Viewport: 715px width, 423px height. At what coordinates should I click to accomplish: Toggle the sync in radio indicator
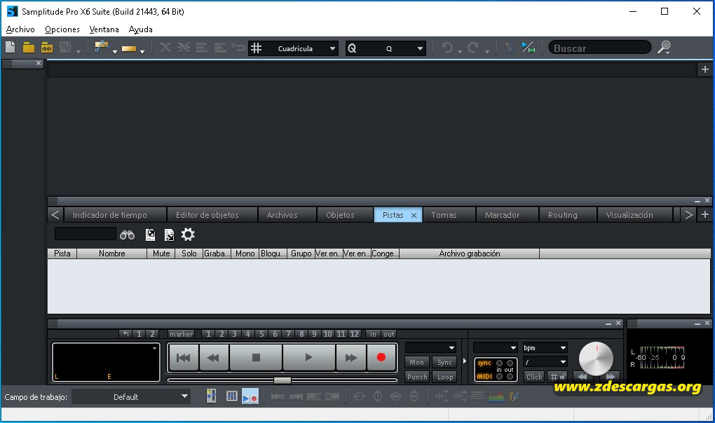click(499, 363)
